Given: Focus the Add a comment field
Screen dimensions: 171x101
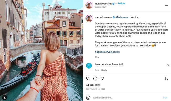Looking at the screenshot, I should pyautogui.click(x=127, y=98).
